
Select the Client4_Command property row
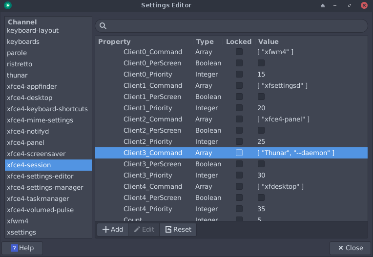tap(153, 186)
